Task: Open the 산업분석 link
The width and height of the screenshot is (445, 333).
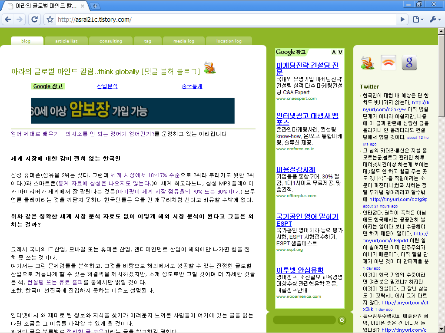Action: pos(107,86)
